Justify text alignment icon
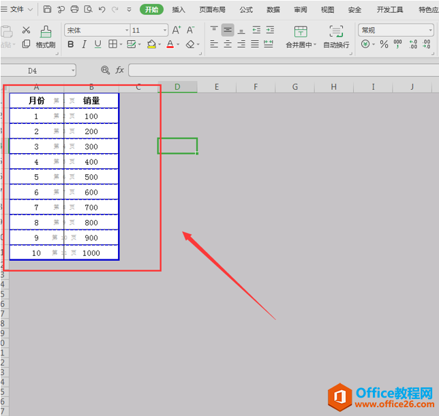The image size is (439, 416). (255, 44)
